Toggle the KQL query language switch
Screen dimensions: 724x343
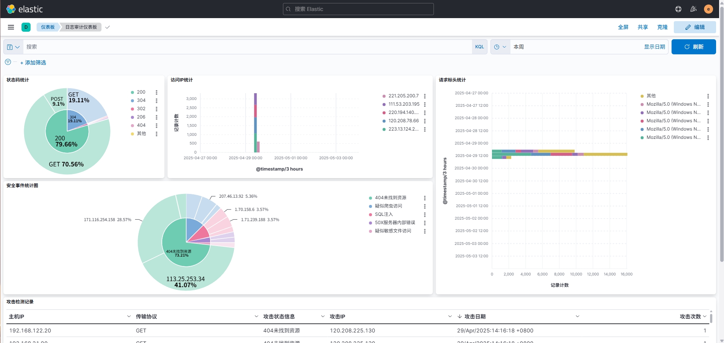click(x=479, y=47)
